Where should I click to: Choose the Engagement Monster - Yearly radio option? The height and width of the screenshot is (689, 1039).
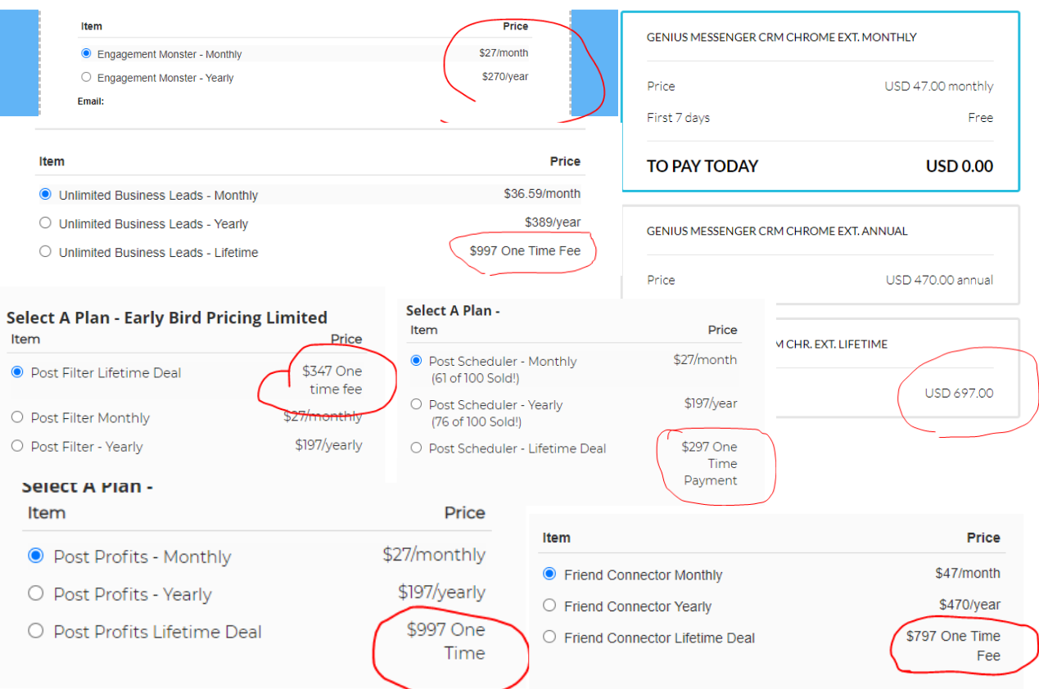[x=86, y=77]
